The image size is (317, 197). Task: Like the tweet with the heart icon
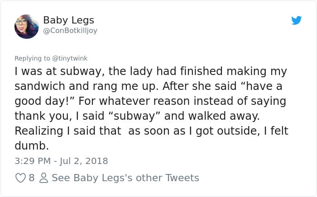pyautogui.click(x=20, y=178)
